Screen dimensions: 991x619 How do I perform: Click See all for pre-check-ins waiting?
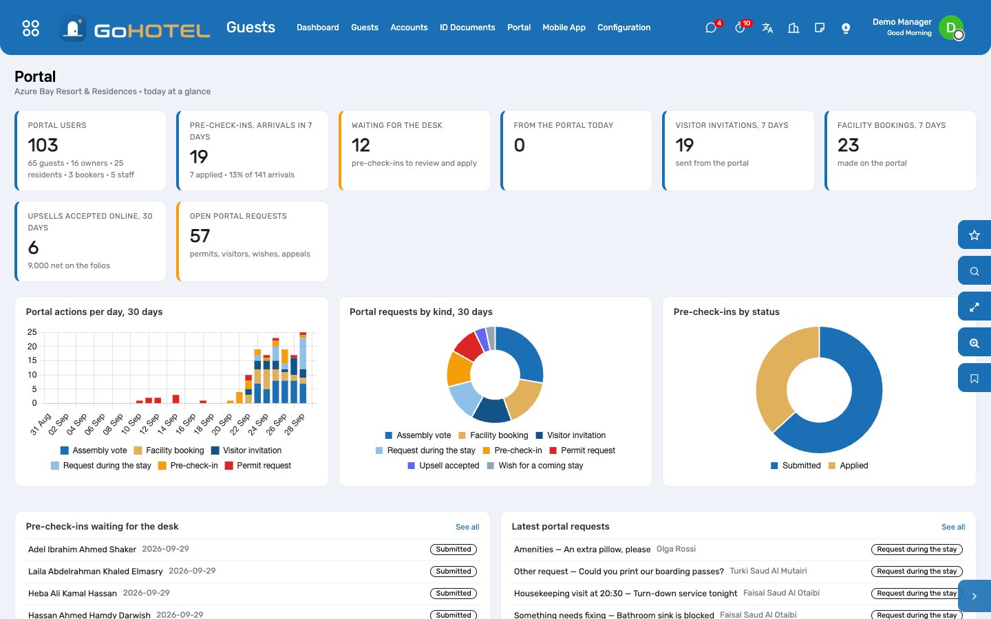[x=467, y=527]
